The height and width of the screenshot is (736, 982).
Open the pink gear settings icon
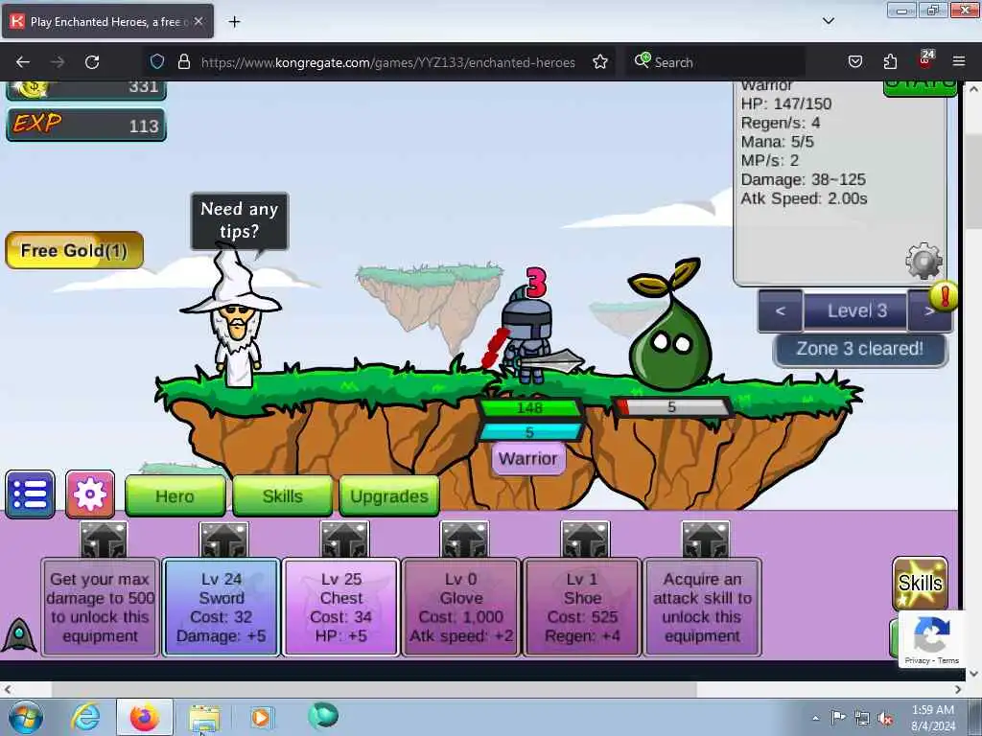(90, 494)
